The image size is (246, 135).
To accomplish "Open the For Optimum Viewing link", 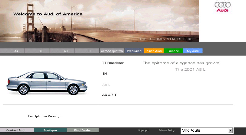I will click(45, 116).
